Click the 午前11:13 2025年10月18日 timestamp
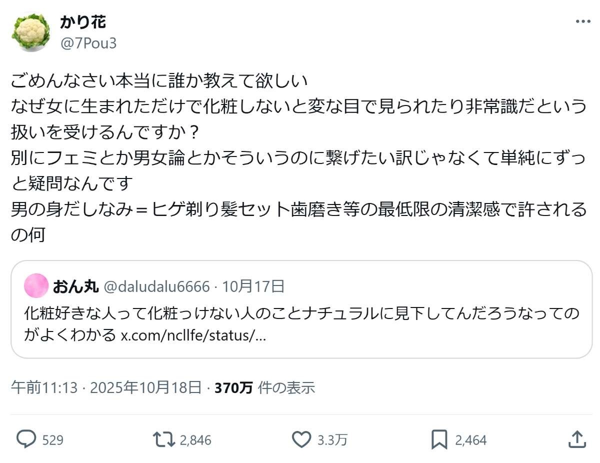This screenshot has width=600, height=463. tap(106, 387)
